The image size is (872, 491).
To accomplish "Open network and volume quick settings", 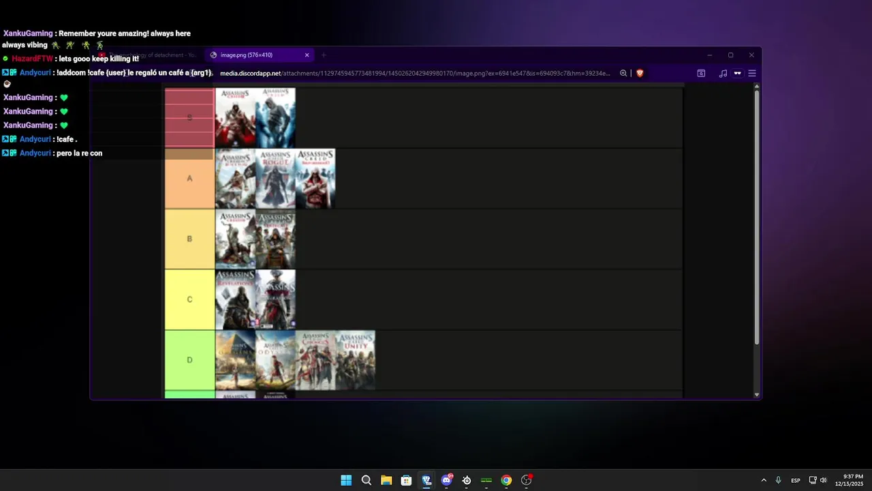I will pos(817,480).
